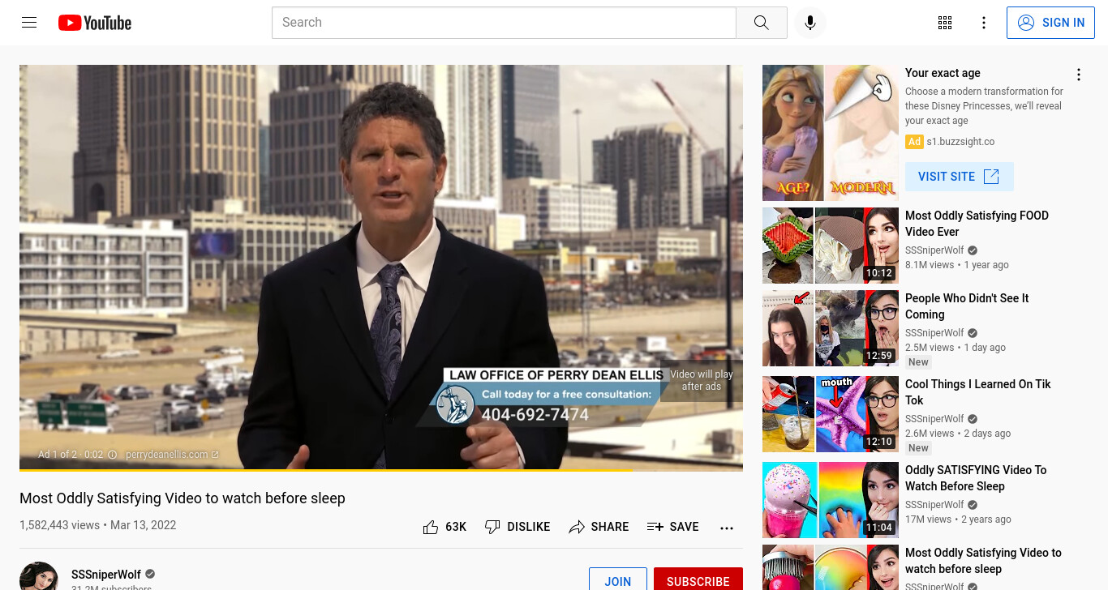This screenshot has width=1108, height=590.
Task: Open the 10:12 food video thumbnail
Action: coord(831,246)
